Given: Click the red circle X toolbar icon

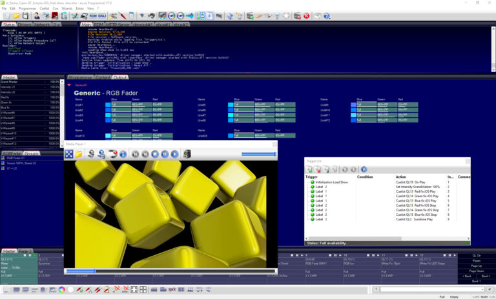Looking at the screenshot, I should [306, 15].
